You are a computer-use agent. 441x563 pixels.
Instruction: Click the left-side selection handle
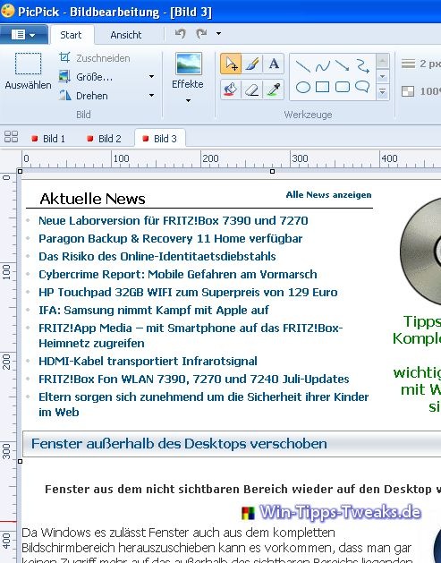pyautogui.click(x=20, y=461)
